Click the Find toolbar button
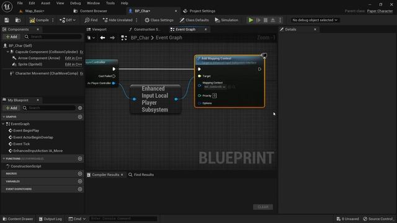The height and width of the screenshot is (223, 397). (91, 20)
